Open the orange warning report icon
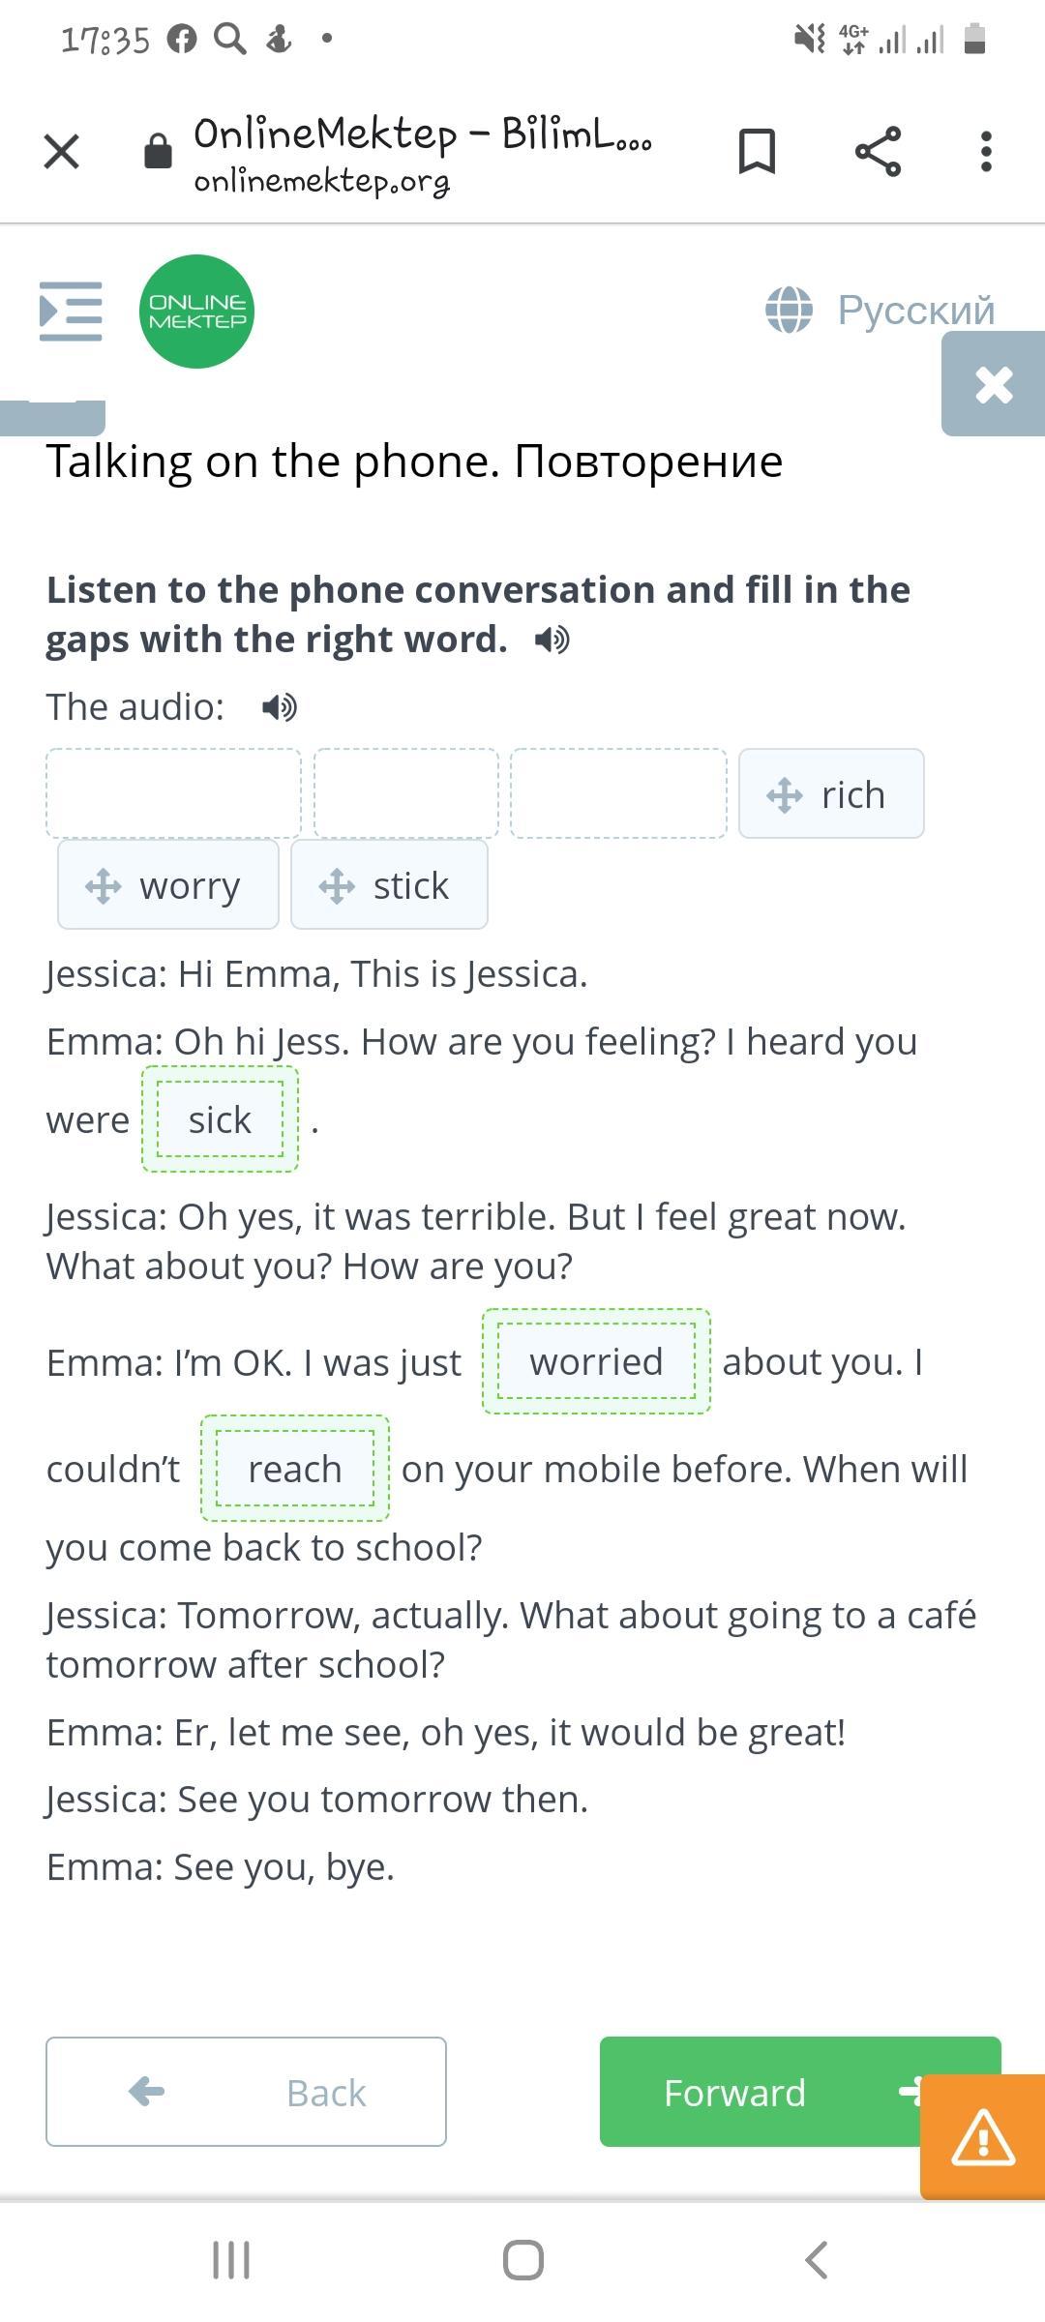The height and width of the screenshot is (2322, 1045). pos(982,2136)
